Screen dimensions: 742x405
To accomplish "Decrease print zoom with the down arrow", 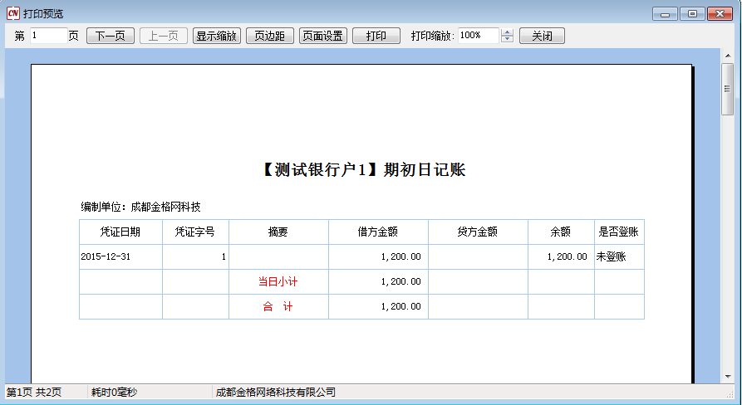I will (x=508, y=40).
